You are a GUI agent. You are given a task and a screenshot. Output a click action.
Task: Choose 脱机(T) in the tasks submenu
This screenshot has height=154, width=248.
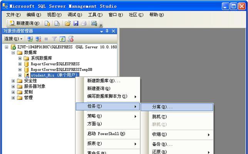tap(177, 117)
